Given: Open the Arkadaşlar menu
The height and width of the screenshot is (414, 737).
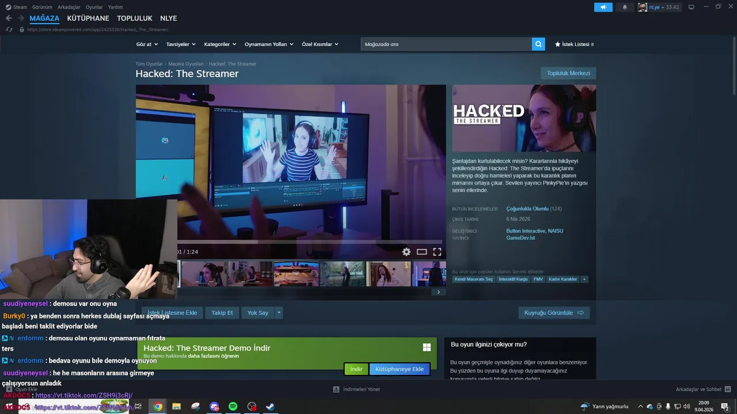Looking at the screenshot, I should tap(69, 7).
